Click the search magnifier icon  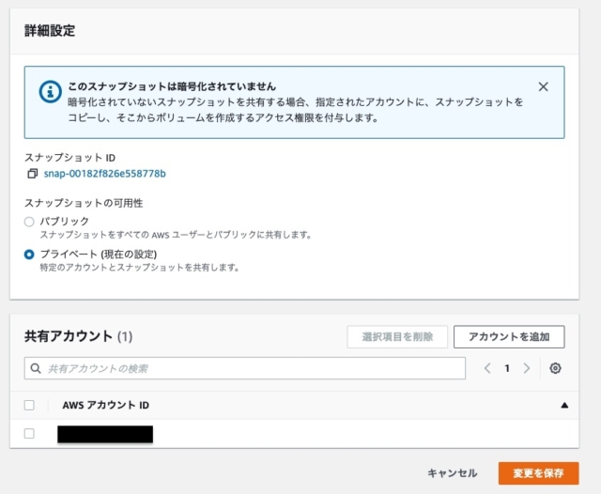[36, 368]
